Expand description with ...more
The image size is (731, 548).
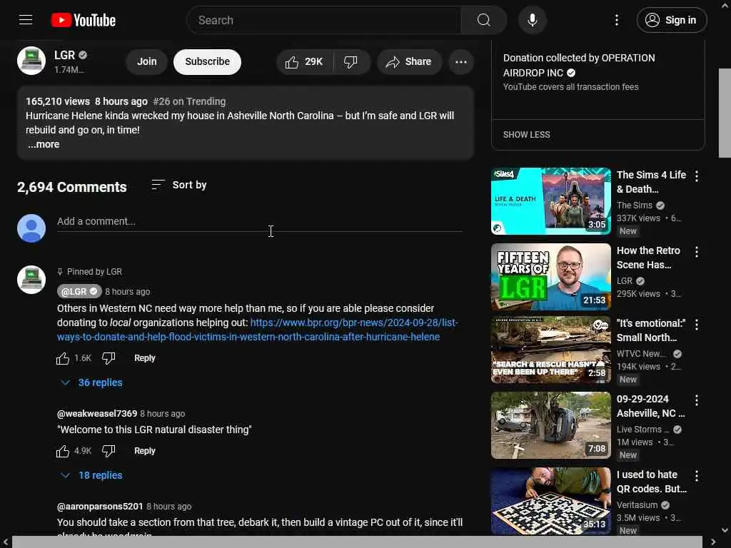(x=44, y=144)
